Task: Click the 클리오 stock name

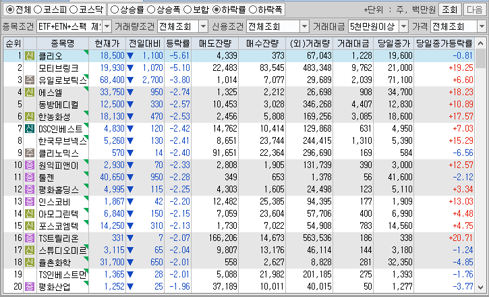Action: (x=50, y=56)
